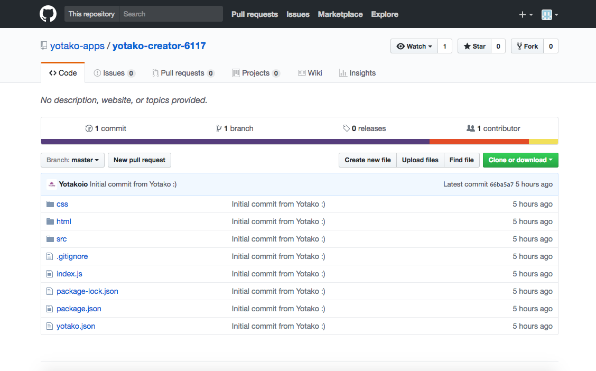Switch to the Code tab
Screen dimensions: 596x371
coord(63,73)
